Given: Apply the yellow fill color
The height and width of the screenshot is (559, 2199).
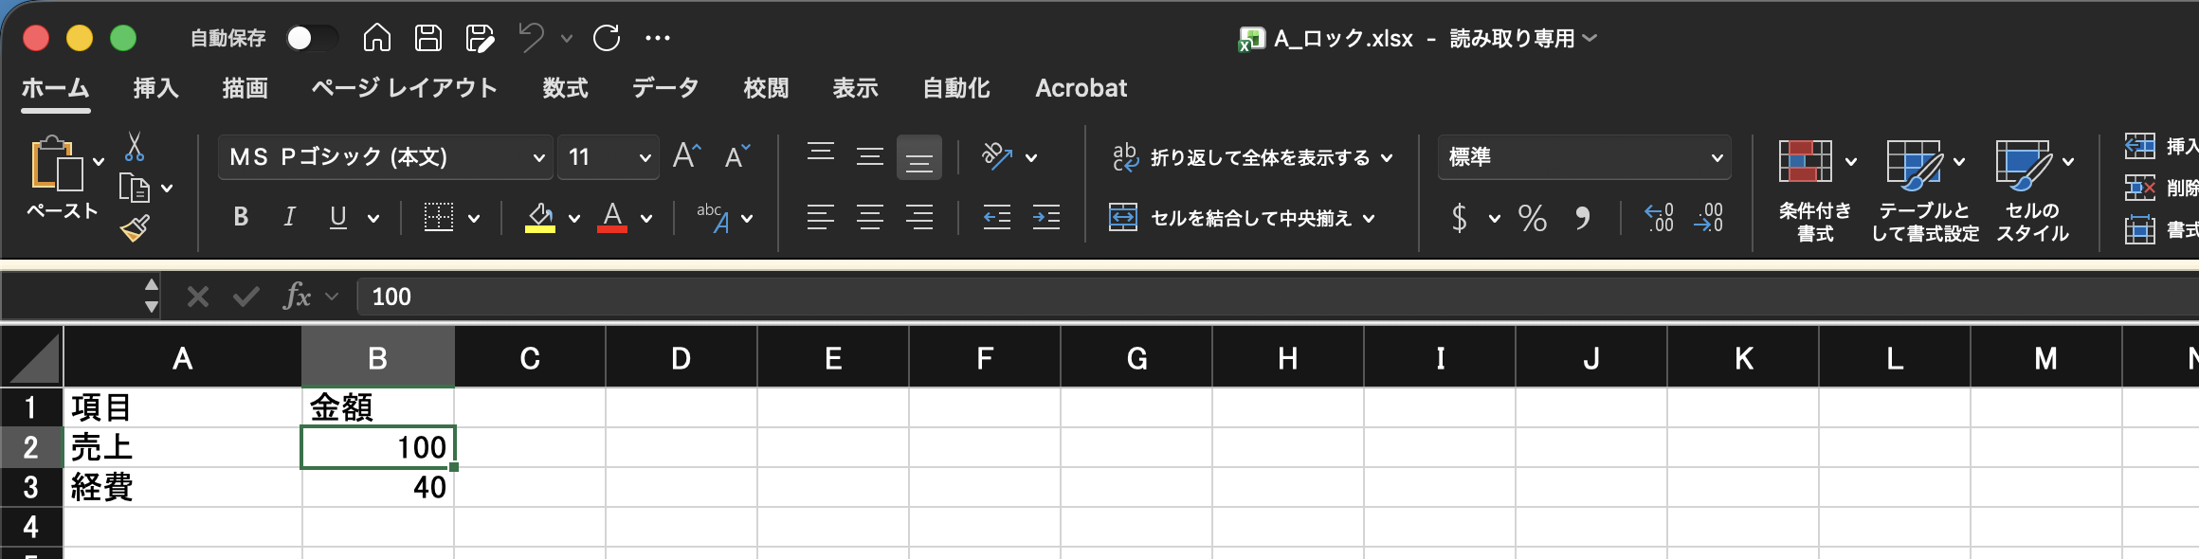Looking at the screenshot, I should [x=540, y=218].
